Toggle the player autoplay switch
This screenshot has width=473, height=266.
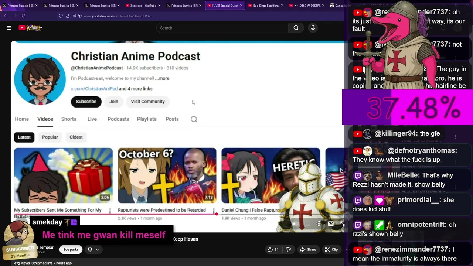[x=296, y=224]
